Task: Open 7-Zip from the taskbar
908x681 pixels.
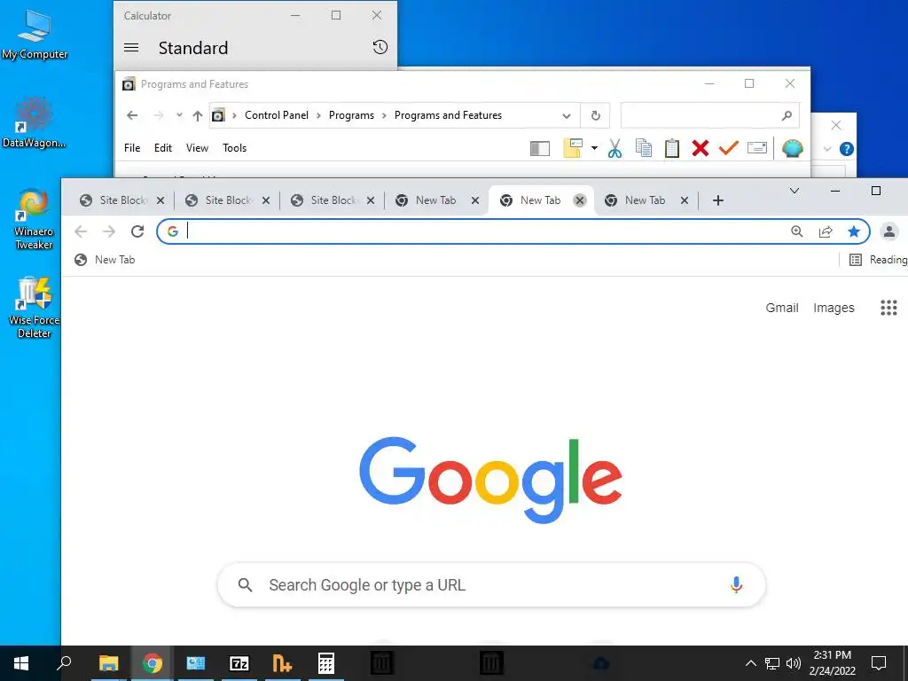Action: [x=239, y=663]
